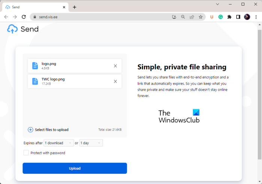Click the install app icon in address bar
This screenshot has width=262, height=184.
pos(174,17)
